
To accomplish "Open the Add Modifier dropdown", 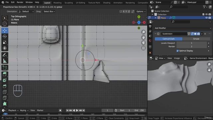I will click(183, 28).
